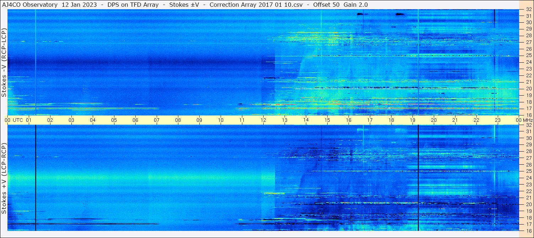Click the 'Stokes +V (LCP-RCP)' axis label
Screen dimensions: 534x238
(4, 178)
